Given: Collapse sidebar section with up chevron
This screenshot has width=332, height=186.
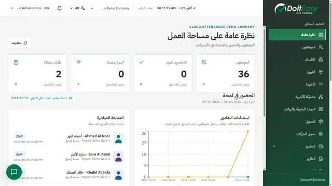Looking at the screenshot, I should [x=320, y=170].
